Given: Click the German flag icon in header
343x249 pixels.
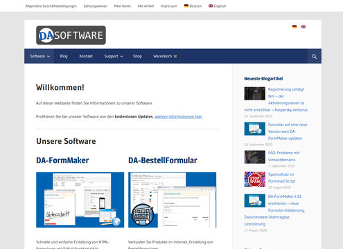Looking at the screenshot, I should pos(294,26).
